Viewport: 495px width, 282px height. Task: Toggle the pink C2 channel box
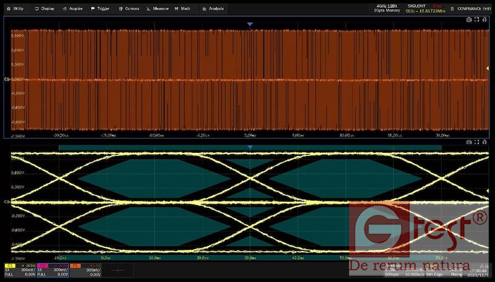pyautogui.click(x=51, y=270)
